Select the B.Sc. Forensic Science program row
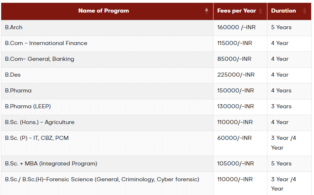This screenshot has height=195, width=314. coord(102,180)
